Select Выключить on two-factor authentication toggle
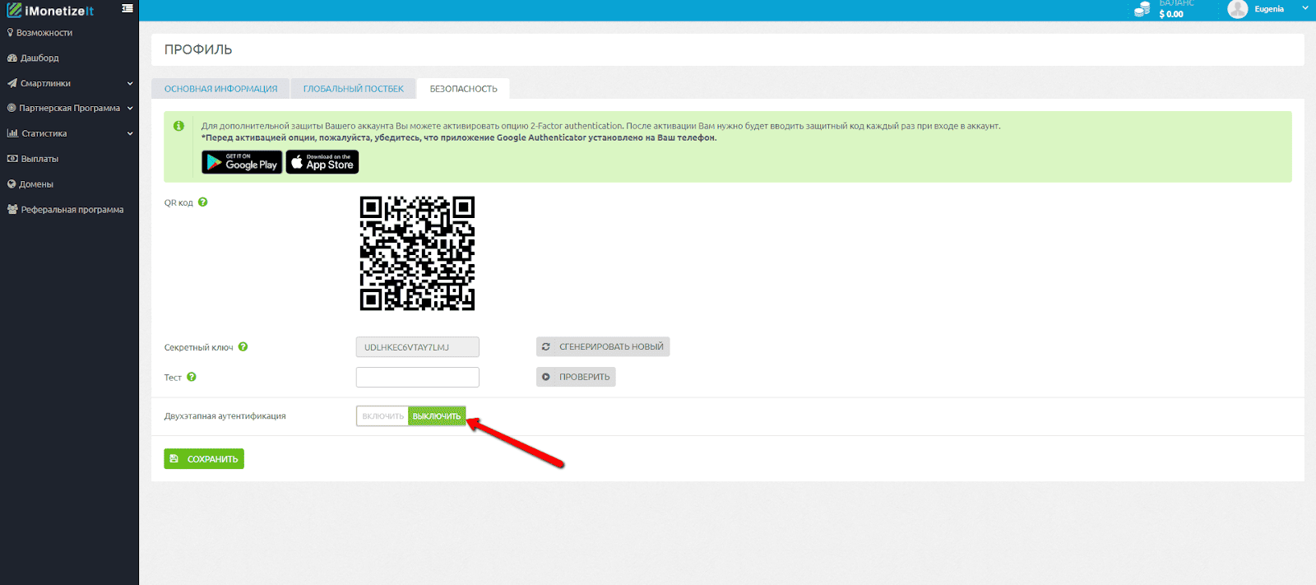 [x=437, y=416]
